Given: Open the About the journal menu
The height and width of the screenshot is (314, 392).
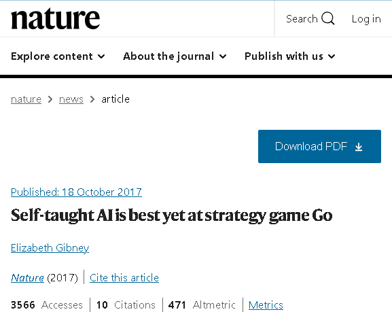Looking at the screenshot, I should click(175, 56).
